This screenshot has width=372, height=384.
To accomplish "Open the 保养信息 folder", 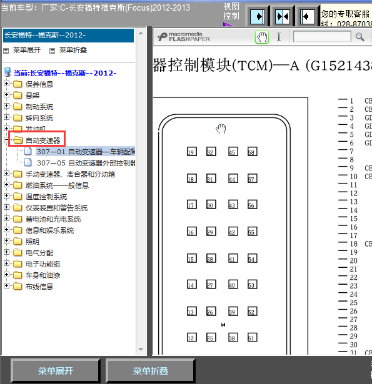I will [x=39, y=84].
